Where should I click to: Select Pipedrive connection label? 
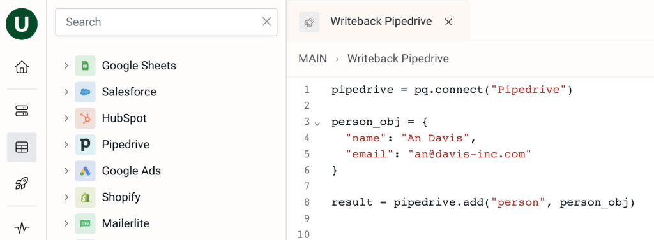point(126,145)
